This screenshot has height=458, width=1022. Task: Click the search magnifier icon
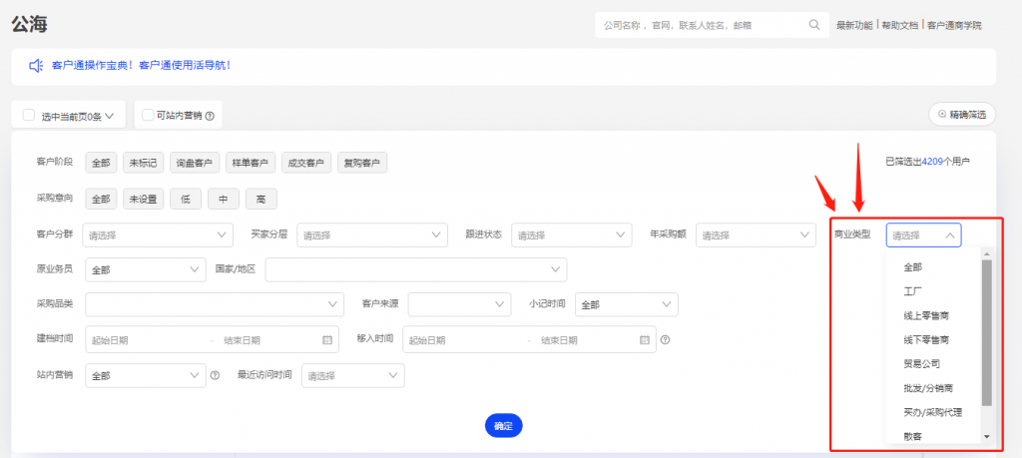[x=815, y=25]
